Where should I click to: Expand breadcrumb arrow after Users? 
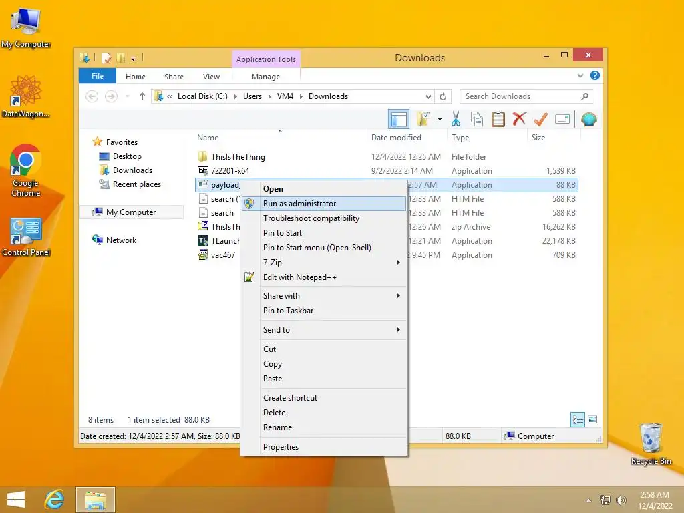(x=269, y=96)
